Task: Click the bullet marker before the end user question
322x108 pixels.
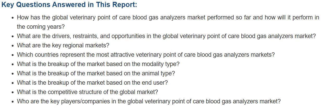Action: [13, 83]
